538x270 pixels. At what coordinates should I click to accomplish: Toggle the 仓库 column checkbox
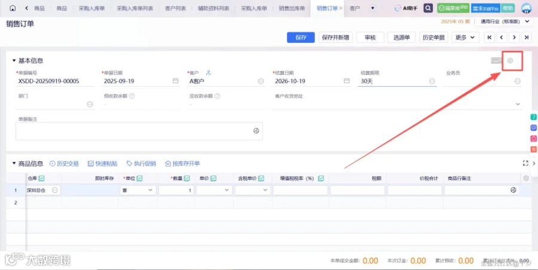click(41, 178)
